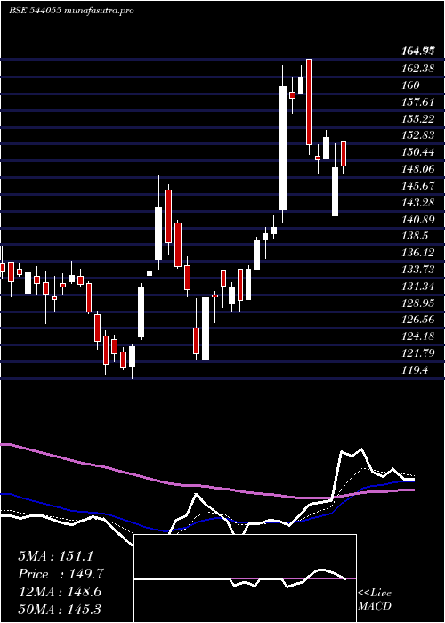Click the 121.79 price axis label
This screenshot has width=445, height=623.
pyautogui.click(x=417, y=353)
